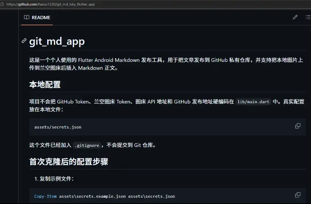This screenshot has height=204, width=311.
Task: Click the lib/main.dart inline code
Action: click(253, 102)
